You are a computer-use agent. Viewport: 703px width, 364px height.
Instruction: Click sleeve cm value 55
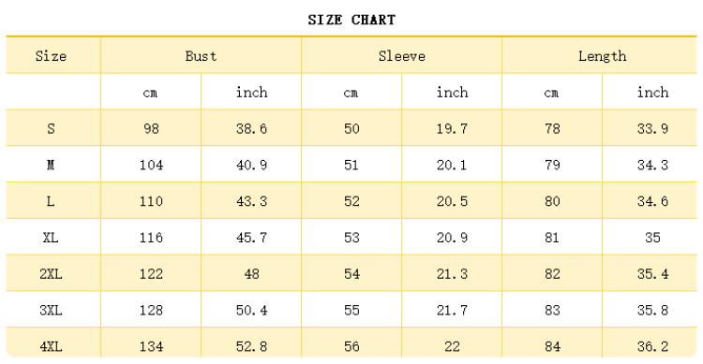351,310
